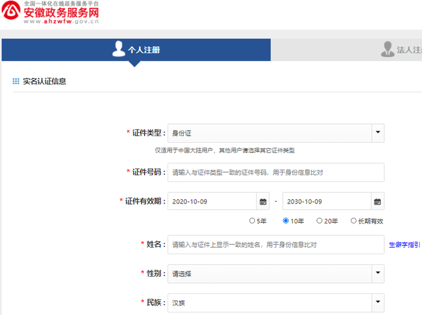Select the 10年 validity radio button

point(286,221)
